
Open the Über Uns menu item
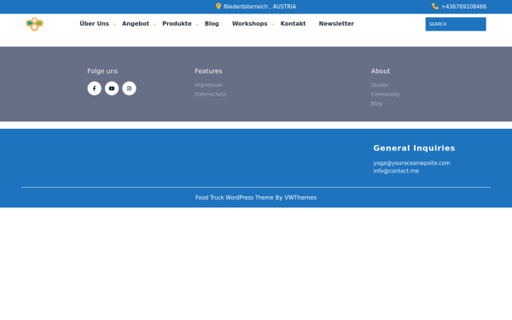(x=95, y=24)
